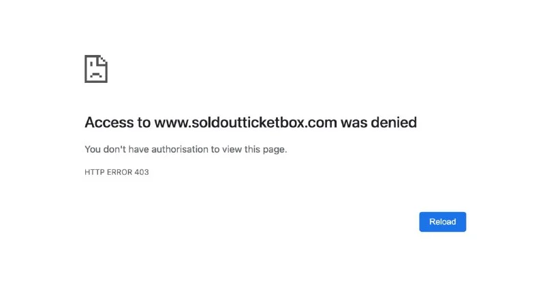Image resolution: width=545 pixels, height=295 pixels.
Task: Click the folded corner of the page icon
Action: [x=104, y=58]
